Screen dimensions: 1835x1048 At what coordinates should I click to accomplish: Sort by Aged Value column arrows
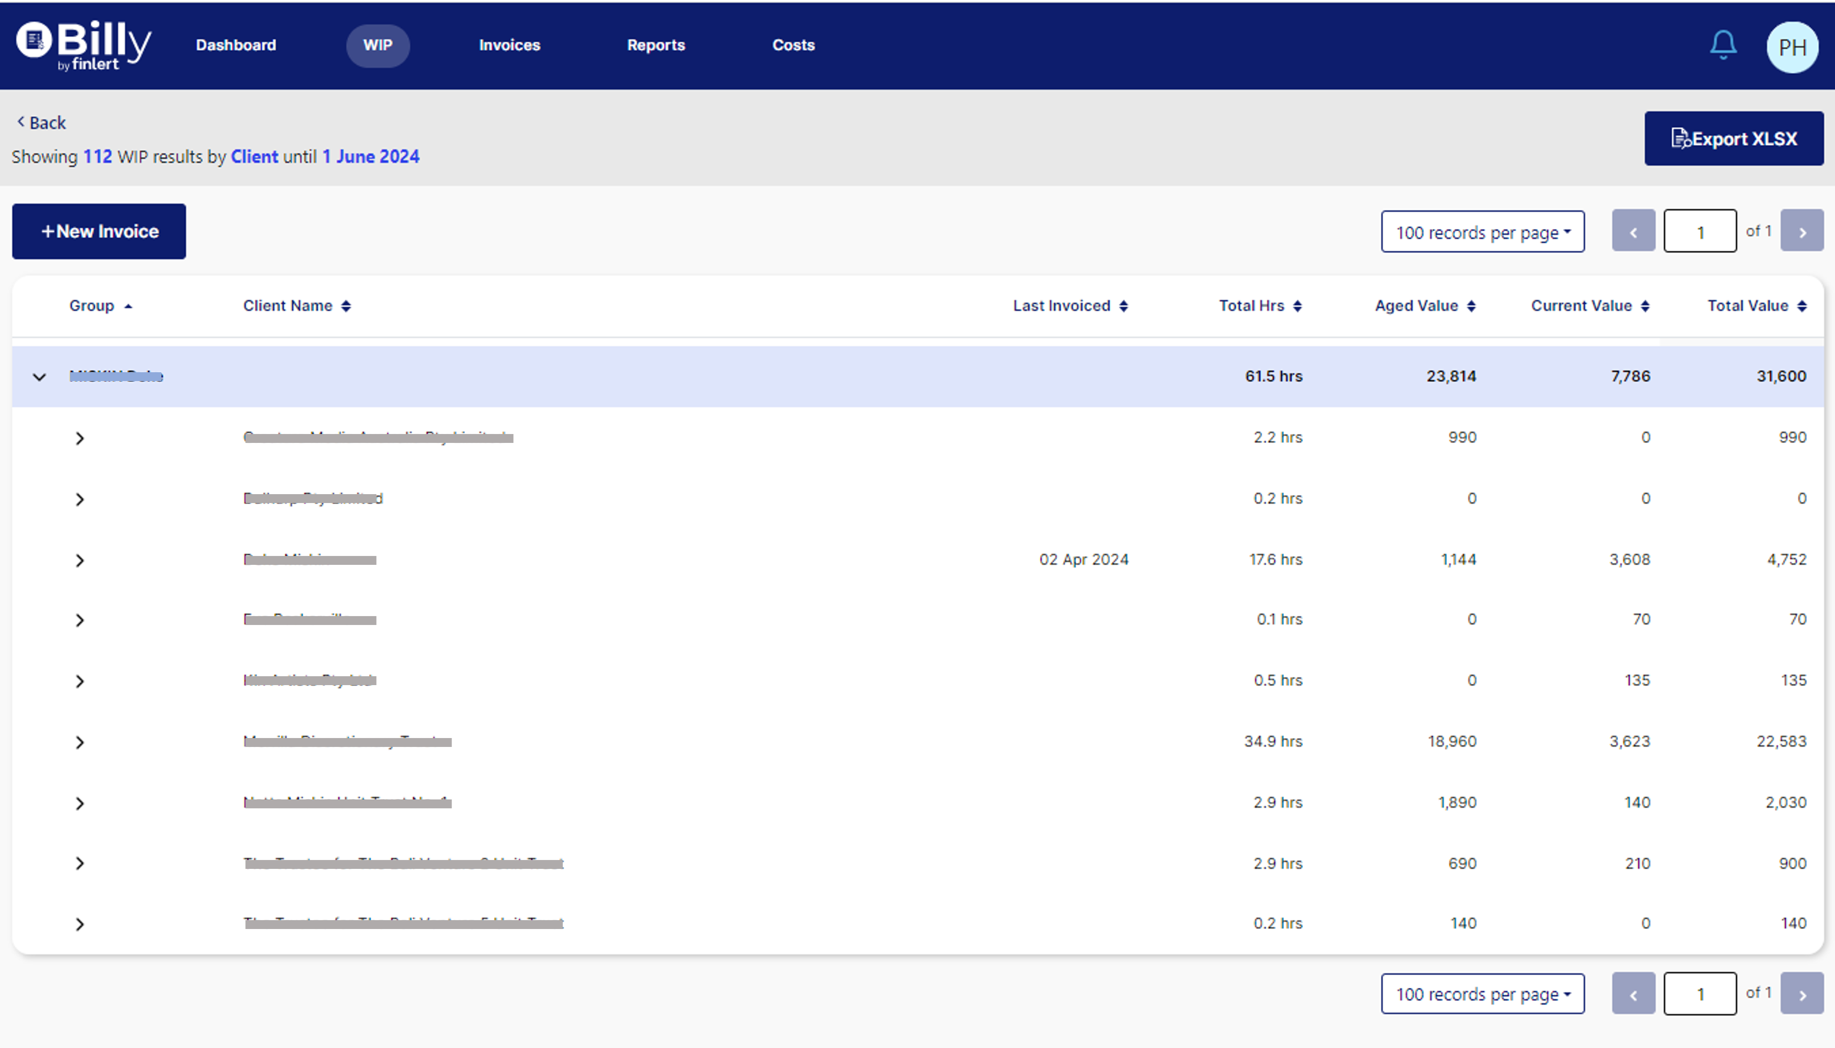tap(1472, 306)
